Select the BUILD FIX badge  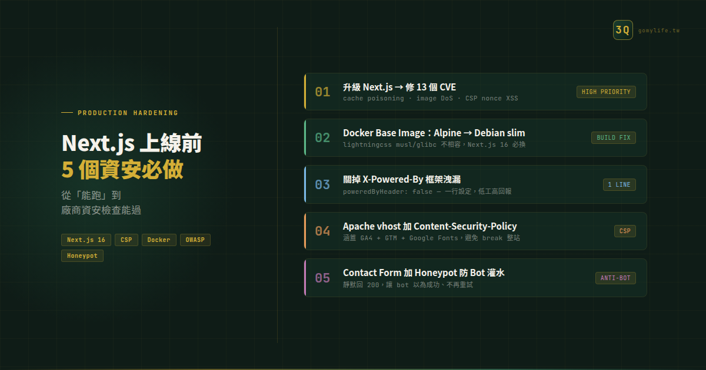pos(614,138)
